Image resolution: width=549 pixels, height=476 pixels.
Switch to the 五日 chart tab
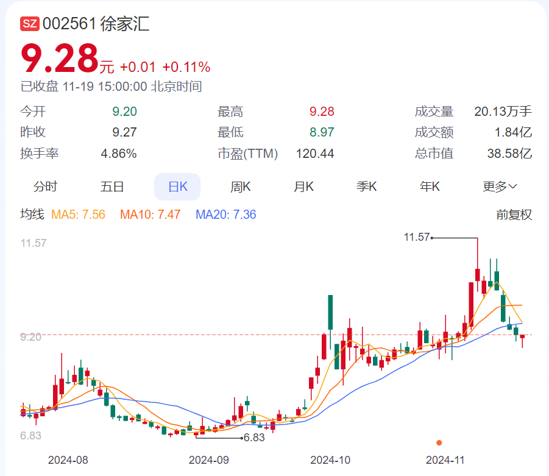(x=112, y=186)
